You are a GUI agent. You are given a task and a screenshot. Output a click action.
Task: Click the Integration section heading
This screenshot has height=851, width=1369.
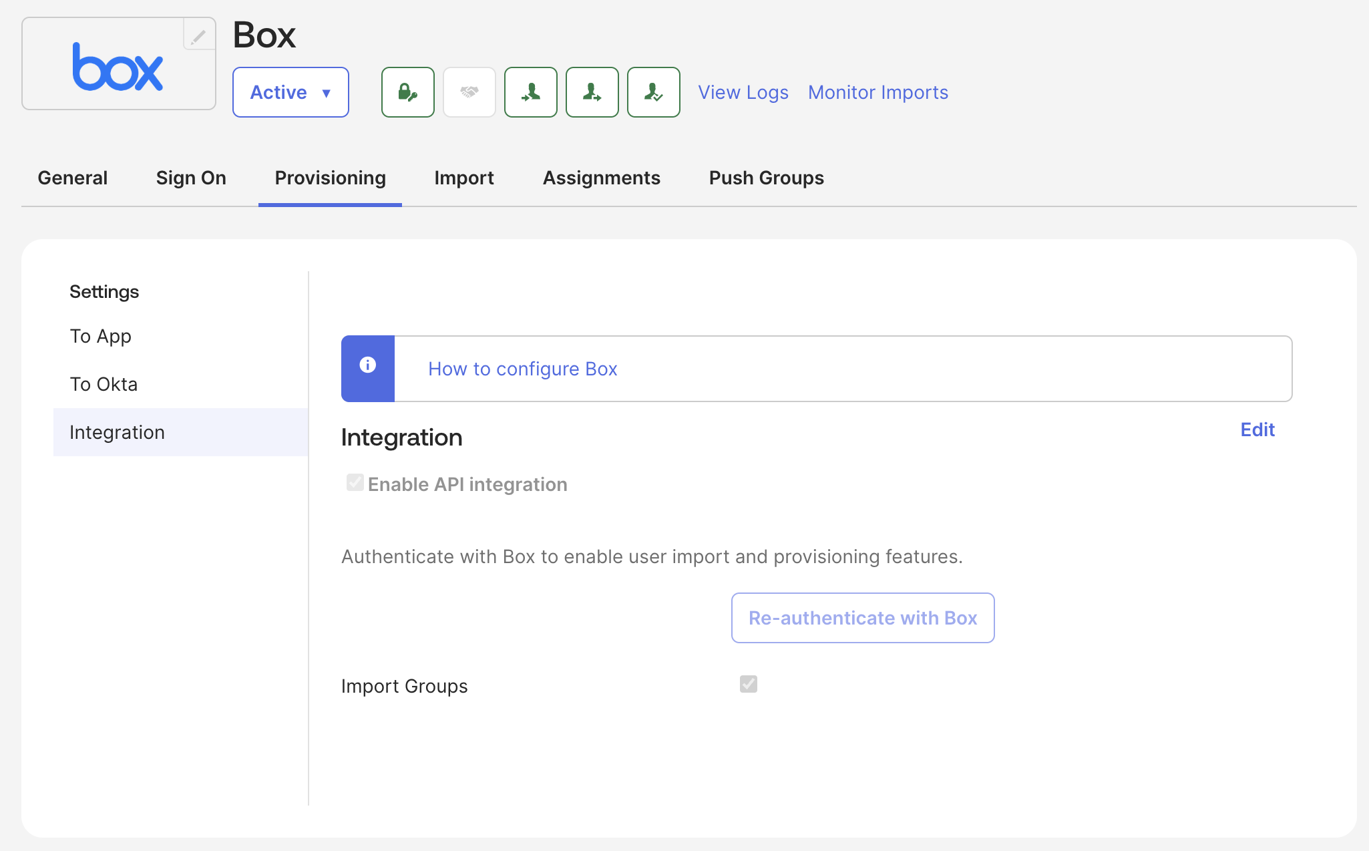402,438
